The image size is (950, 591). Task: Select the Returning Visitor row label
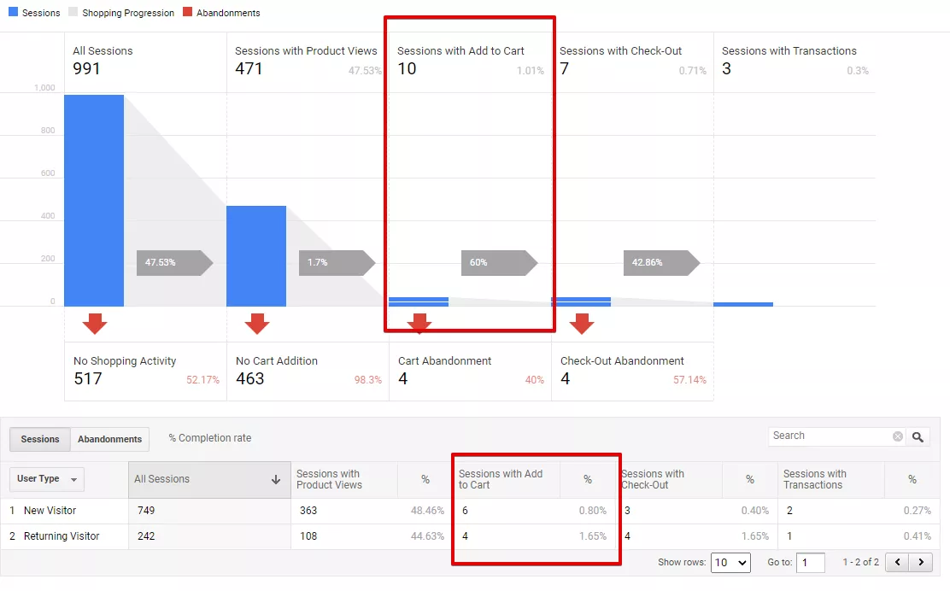coord(62,536)
